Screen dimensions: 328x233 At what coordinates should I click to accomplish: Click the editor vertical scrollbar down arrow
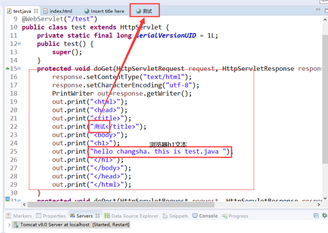pyautogui.click(x=325, y=198)
